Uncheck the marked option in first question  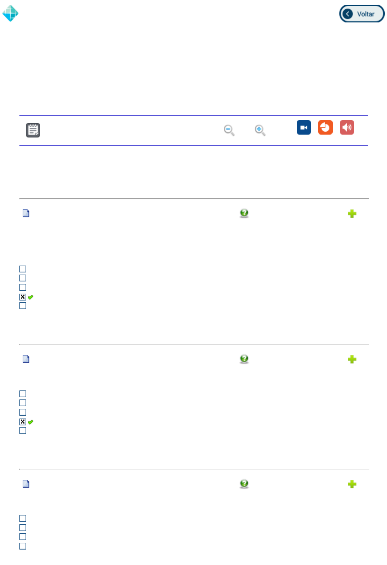23,297
